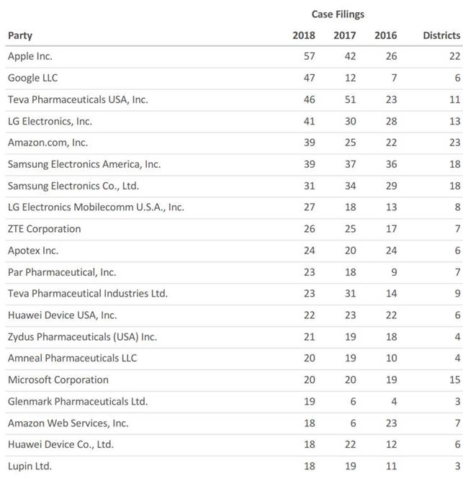
Task: Select the Lupin Ltd. row label
Action: pyautogui.click(x=30, y=467)
